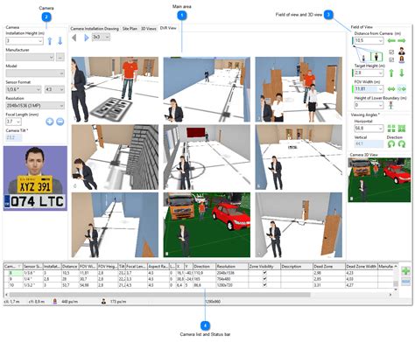
Task: Select the DVR View tab
Action: pos(168,28)
